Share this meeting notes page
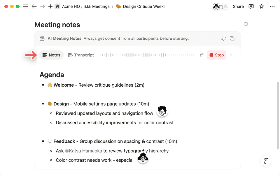280x175 pixels. 238,6
